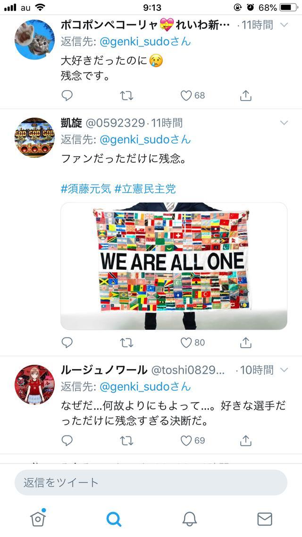Screen dimensions: 302x537
Task: Expand options chevron on 凱旋 tweet
Action: (x=284, y=123)
